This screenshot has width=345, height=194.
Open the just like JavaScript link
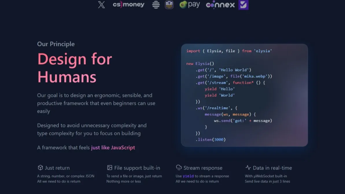coord(113,148)
